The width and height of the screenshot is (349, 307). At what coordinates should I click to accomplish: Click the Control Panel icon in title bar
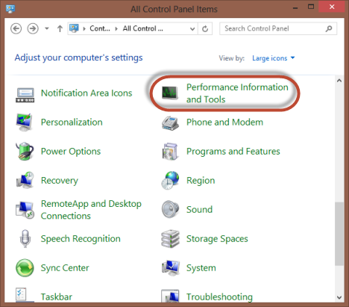click(x=10, y=9)
